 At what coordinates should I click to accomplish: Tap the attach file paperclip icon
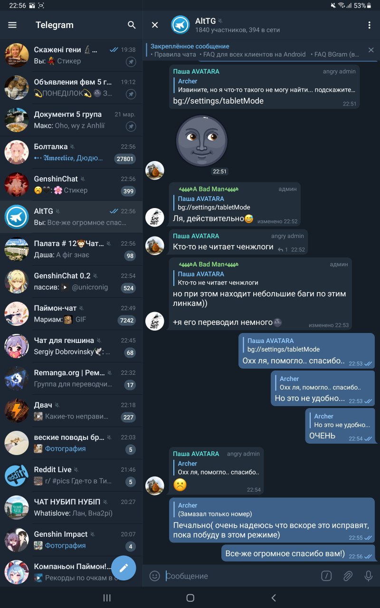pos(348,576)
